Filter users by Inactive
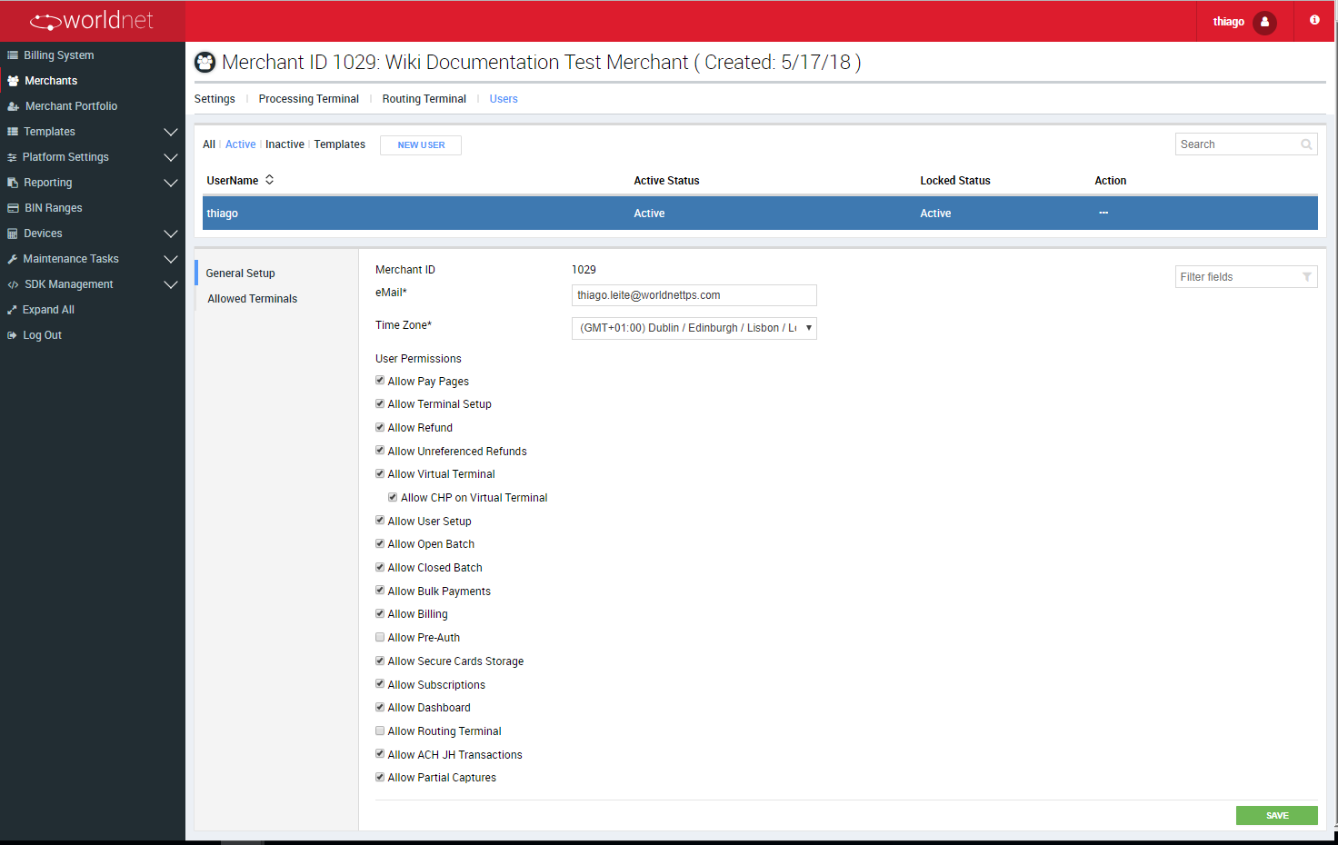The image size is (1338, 845). tap(285, 144)
